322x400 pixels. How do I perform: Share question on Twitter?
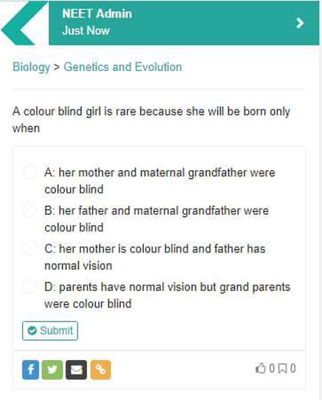point(52,370)
